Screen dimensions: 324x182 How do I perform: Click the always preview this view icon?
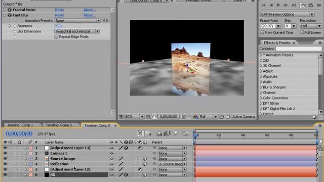coord(121,117)
